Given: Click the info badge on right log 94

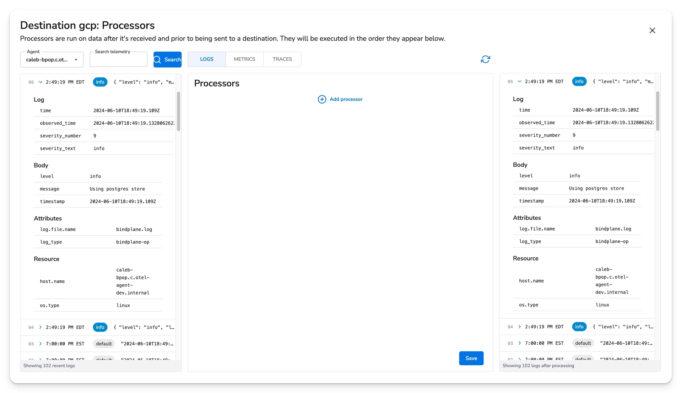Looking at the screenshot, I should pos(579,327).
